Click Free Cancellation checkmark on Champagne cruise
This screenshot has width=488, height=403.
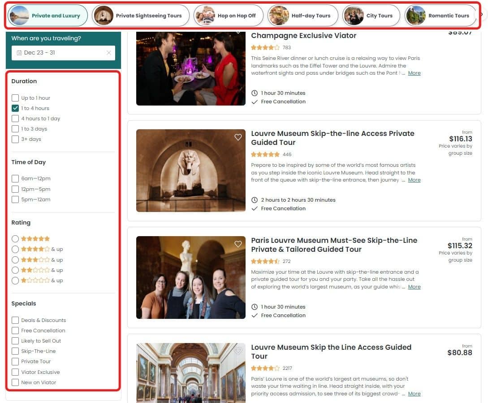click(x=254, y=102)
